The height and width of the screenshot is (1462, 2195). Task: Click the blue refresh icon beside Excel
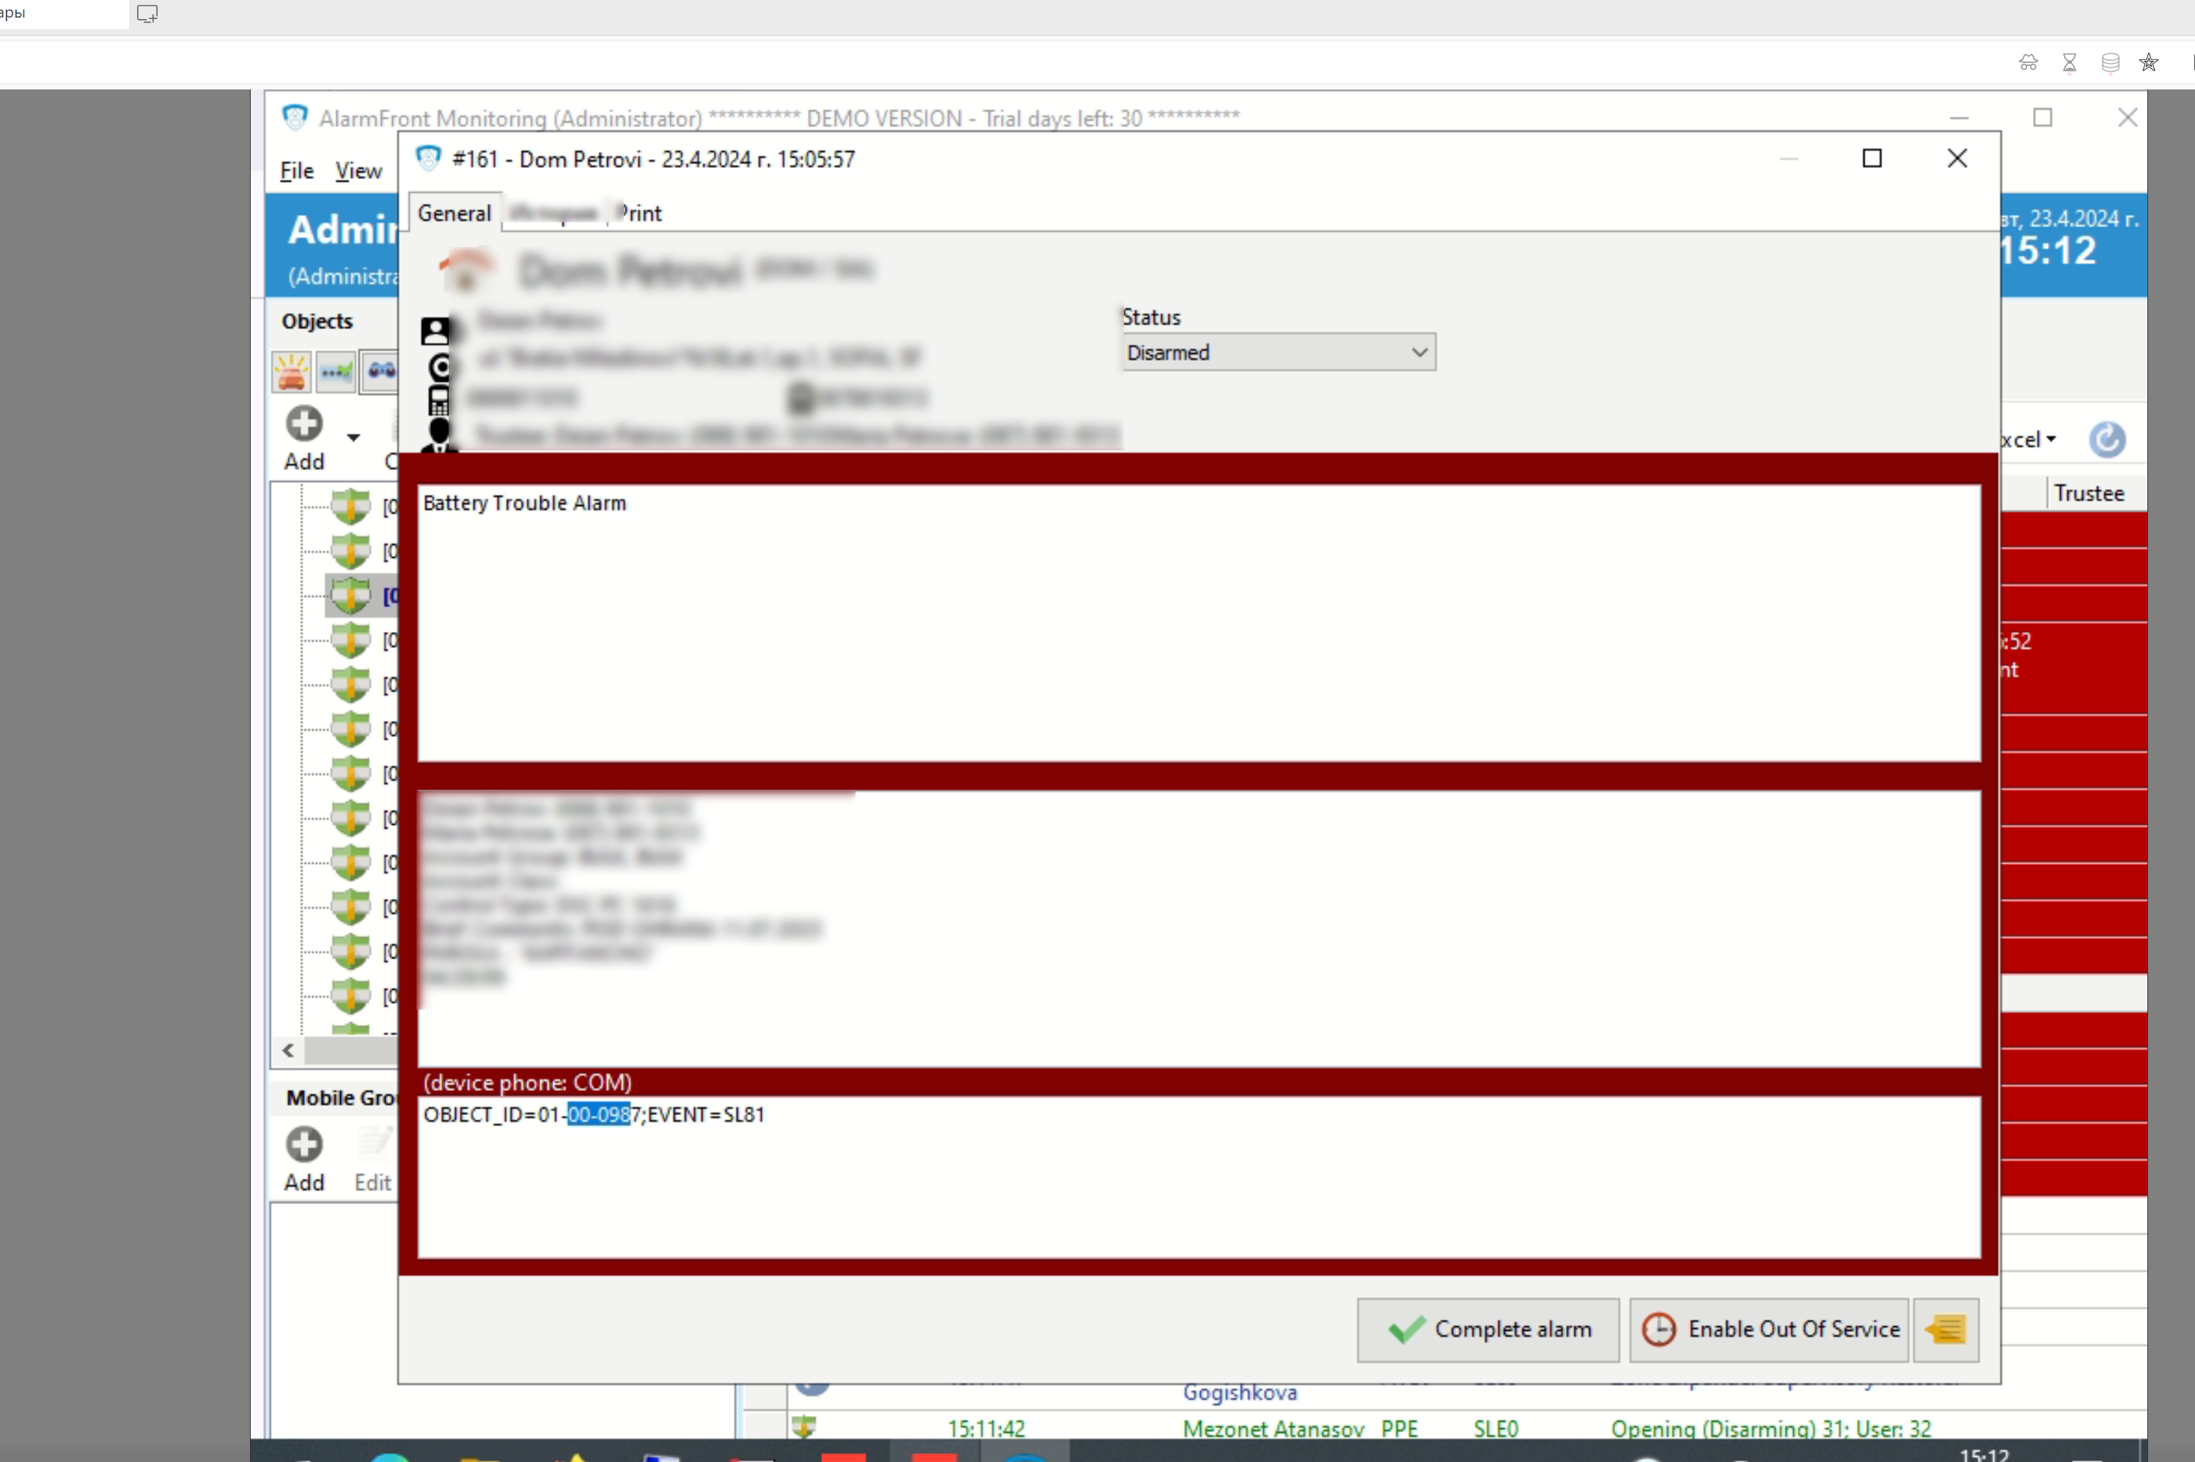click(2107, 439)
